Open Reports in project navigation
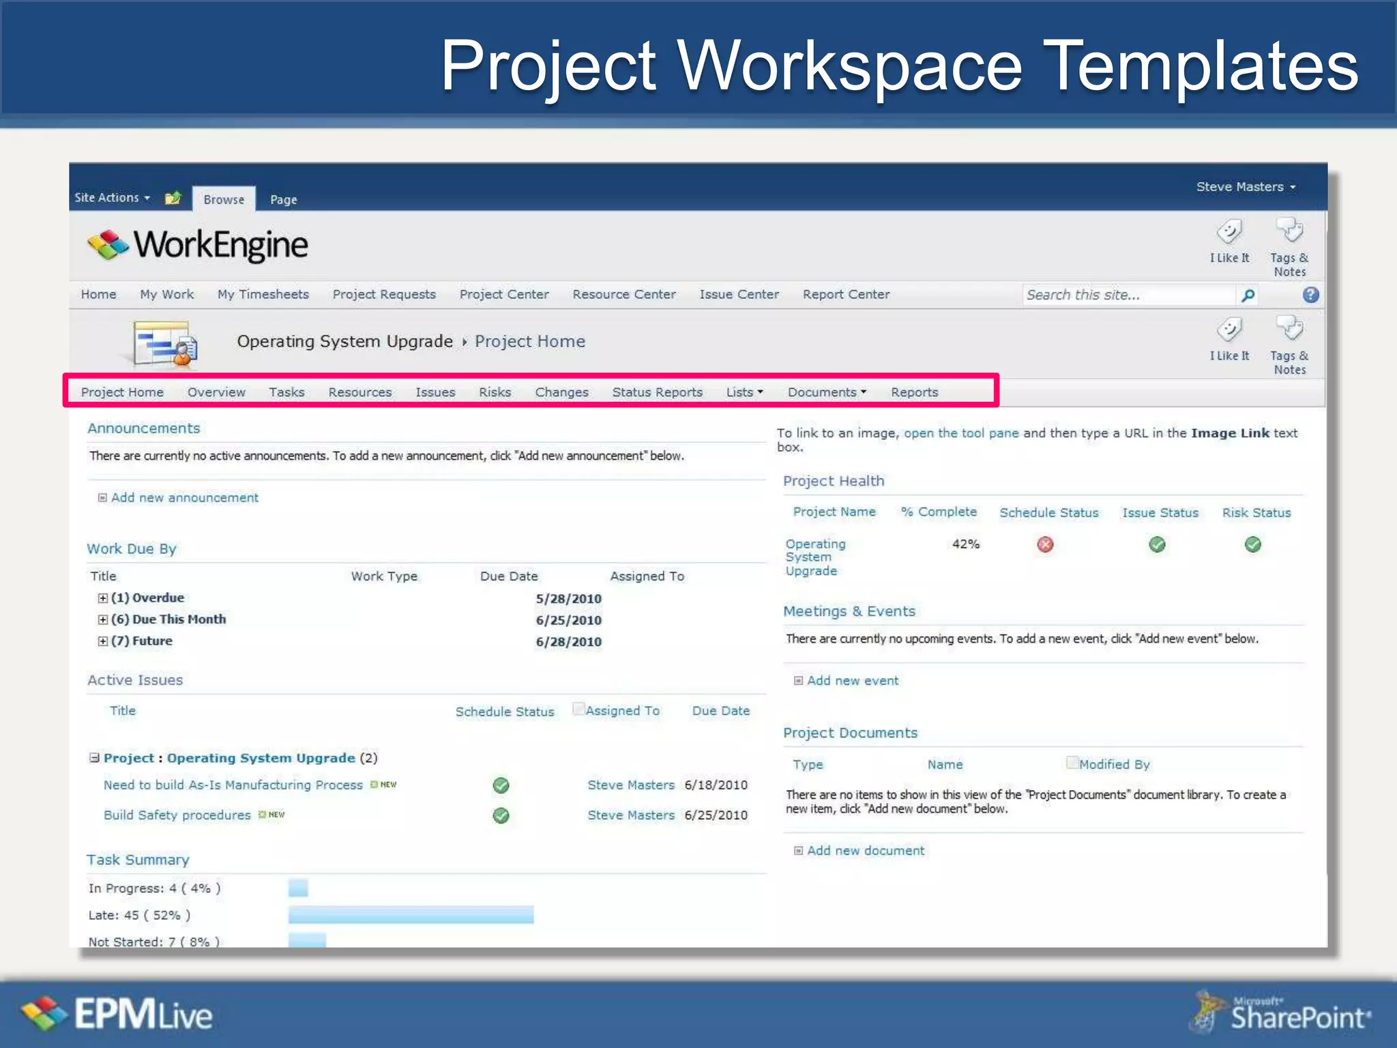 point(914,392)
